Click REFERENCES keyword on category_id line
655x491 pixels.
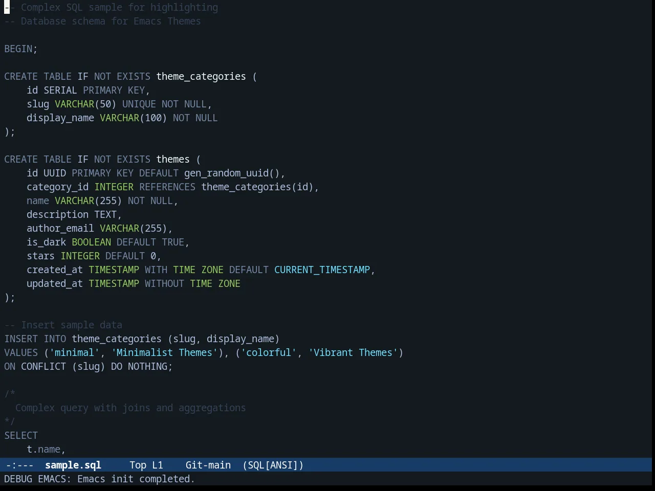coord(167,187)
